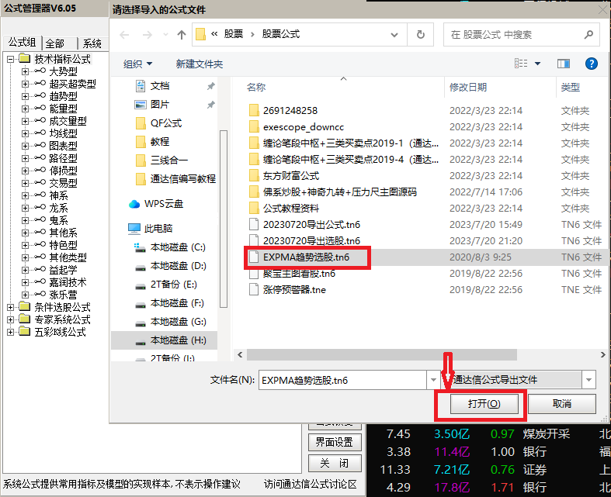
Task: Select the 张停预警器.tne file
Action: 293,289
